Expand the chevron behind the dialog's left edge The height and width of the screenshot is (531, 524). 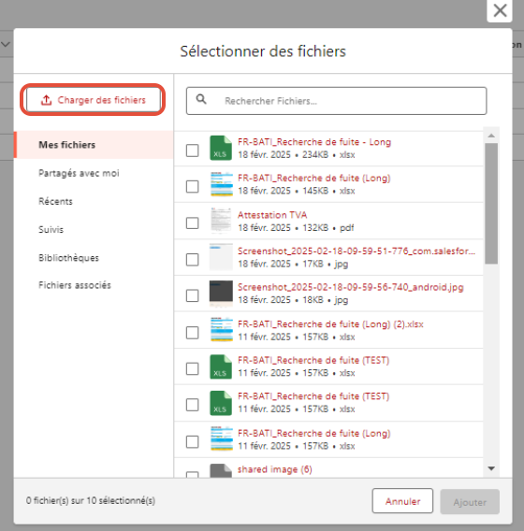pyautogui.click(x=6, y=44)
